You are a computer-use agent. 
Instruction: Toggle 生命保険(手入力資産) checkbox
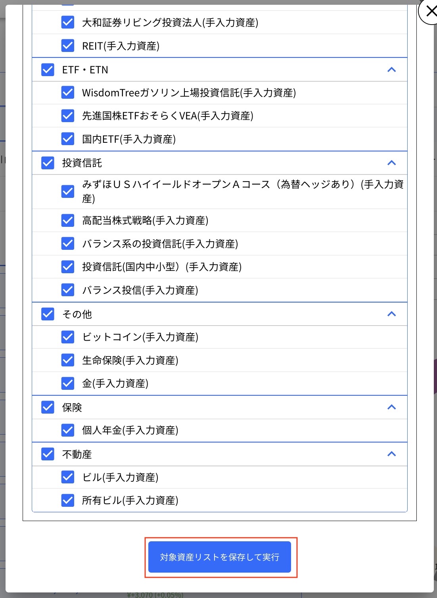(x=67, y=360)
